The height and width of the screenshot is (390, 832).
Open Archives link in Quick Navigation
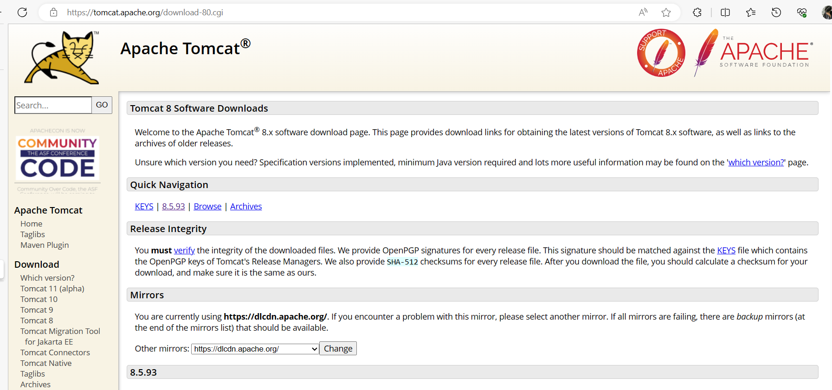pyautogui.click(x=246, y=206)
